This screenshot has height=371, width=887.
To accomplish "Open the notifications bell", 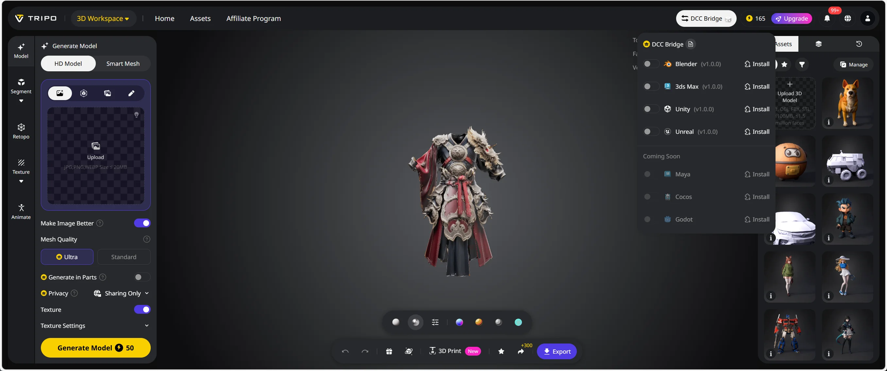I will [x=827, y=19].
